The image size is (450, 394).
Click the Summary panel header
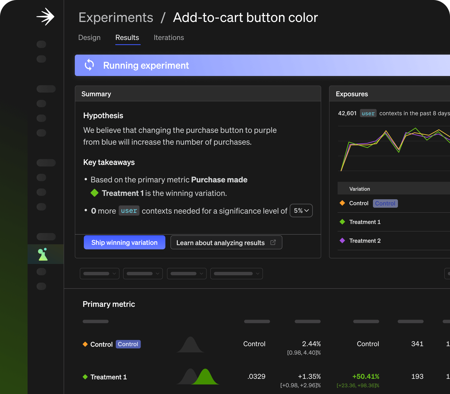tap(198, 94)
